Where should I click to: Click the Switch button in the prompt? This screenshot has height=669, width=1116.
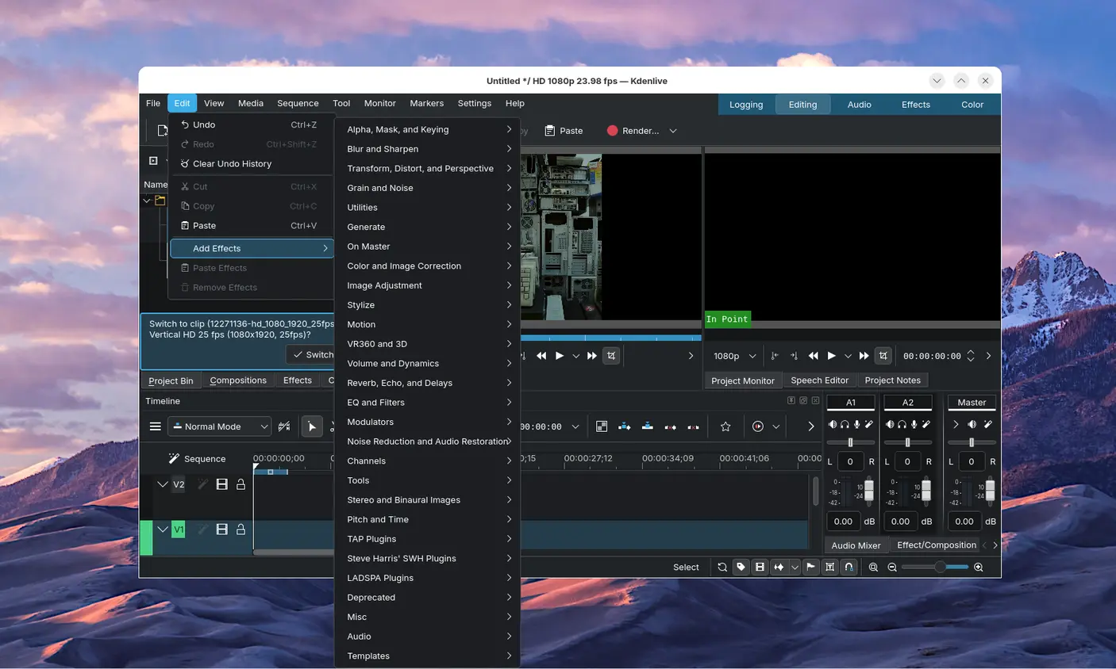click(313, 354)
